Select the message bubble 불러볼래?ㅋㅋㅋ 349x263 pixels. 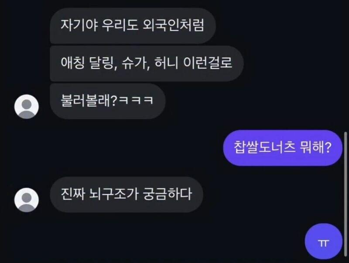[x=107, y=101]
